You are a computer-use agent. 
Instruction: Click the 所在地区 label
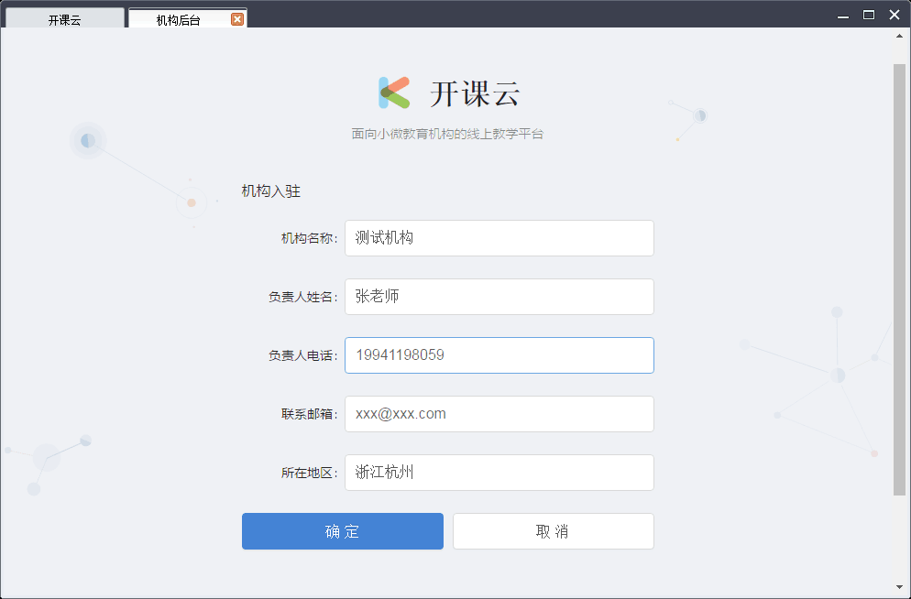pyautogui.click(x=309, y=473)
